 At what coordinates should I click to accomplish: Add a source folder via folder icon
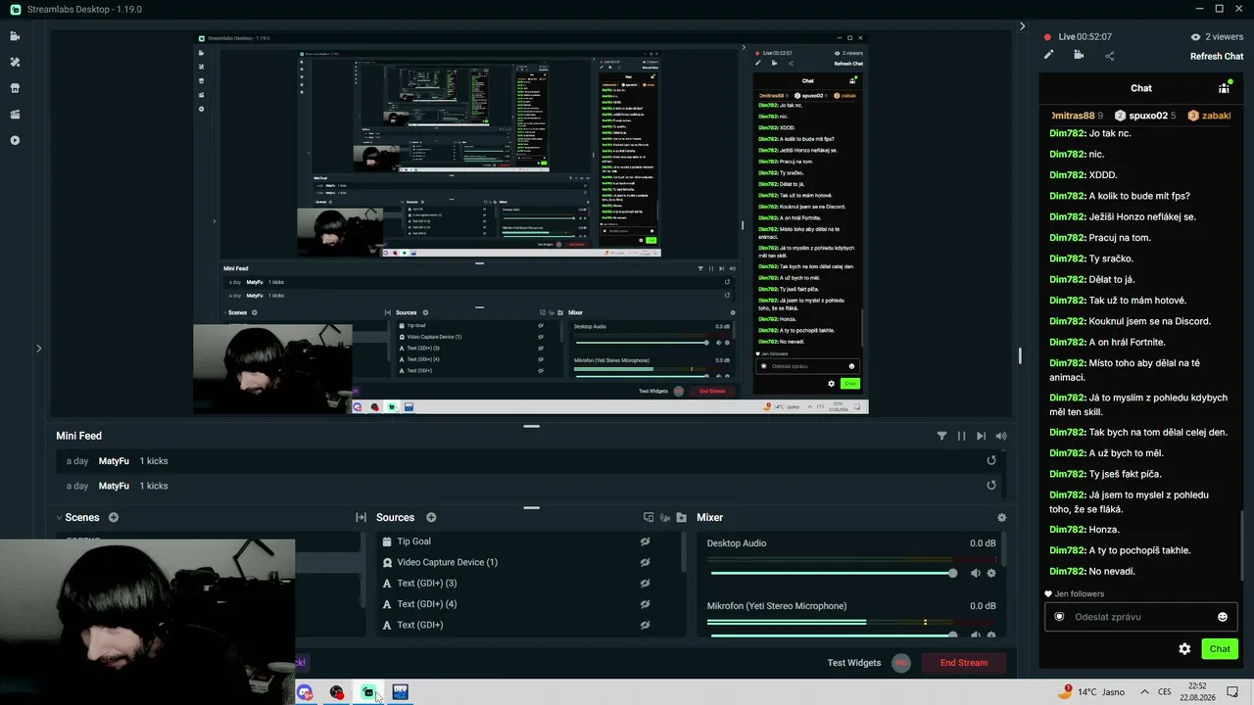pyautogui.click(x=681, y=517)
